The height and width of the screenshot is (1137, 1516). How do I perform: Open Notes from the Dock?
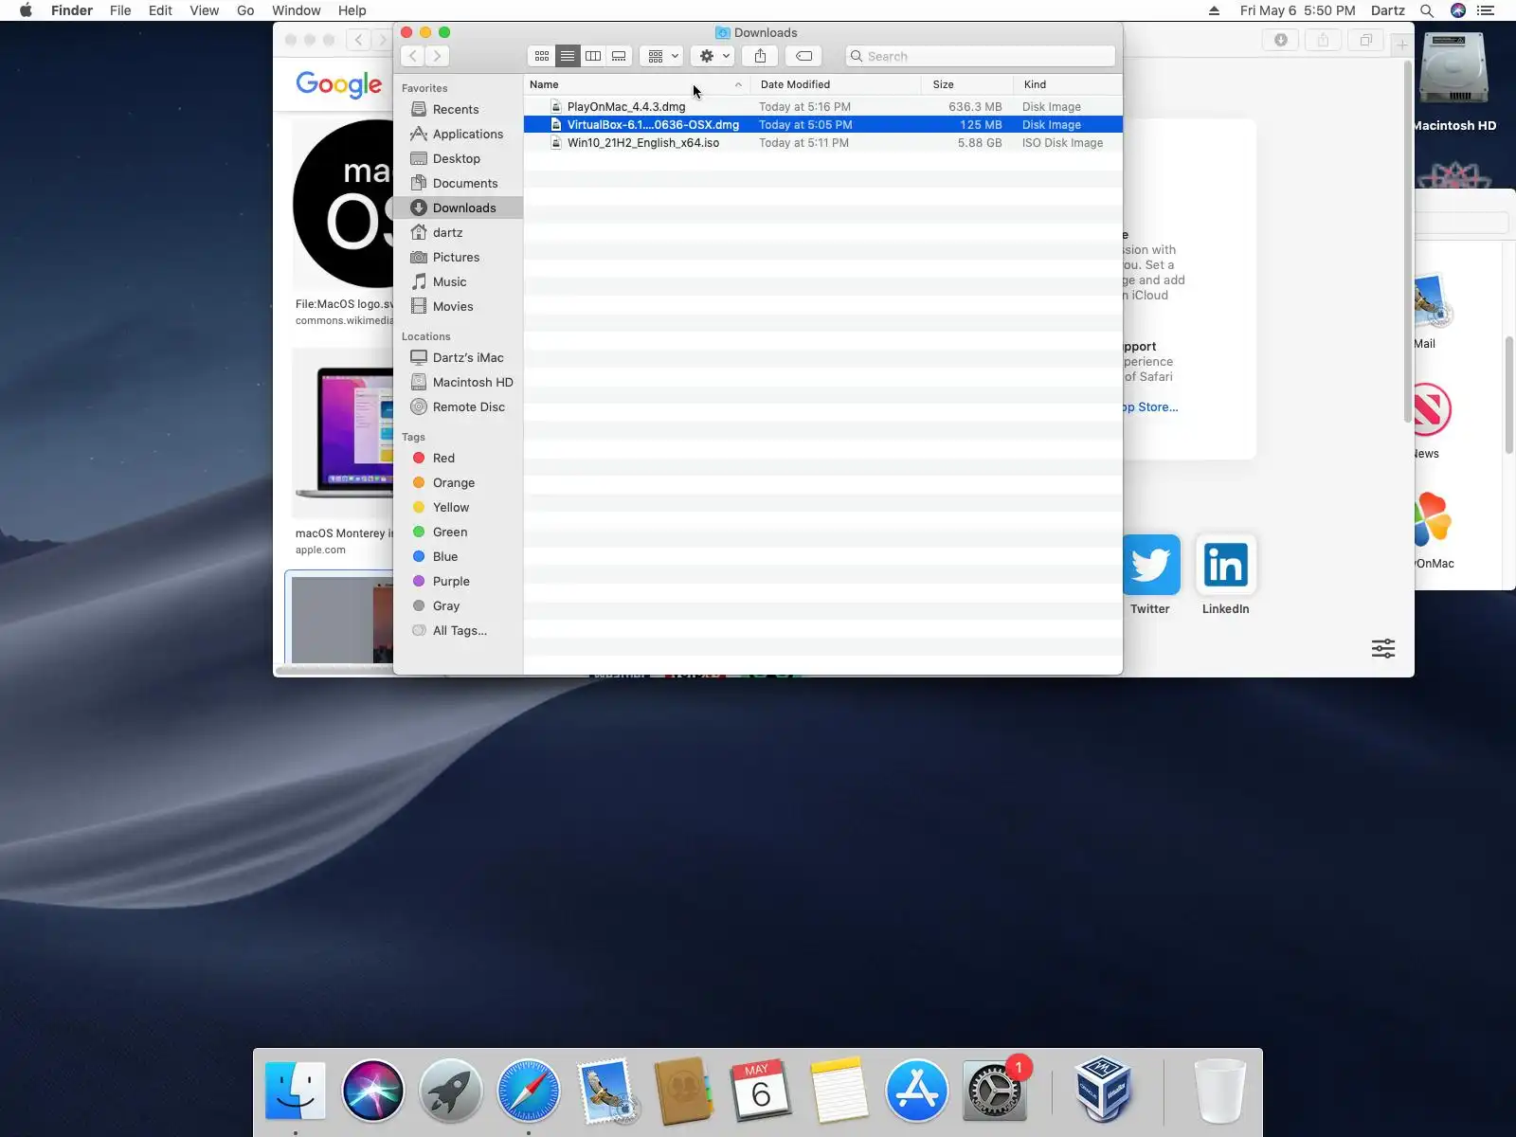(x=839, y=1091)
